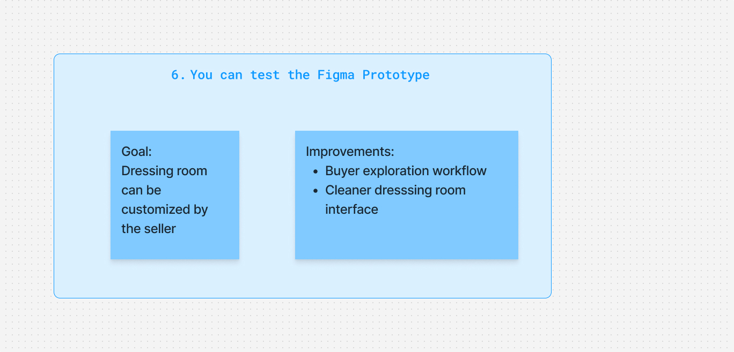Click section background between the two sticky notes

pyautogui.click(x=267, y=195)
